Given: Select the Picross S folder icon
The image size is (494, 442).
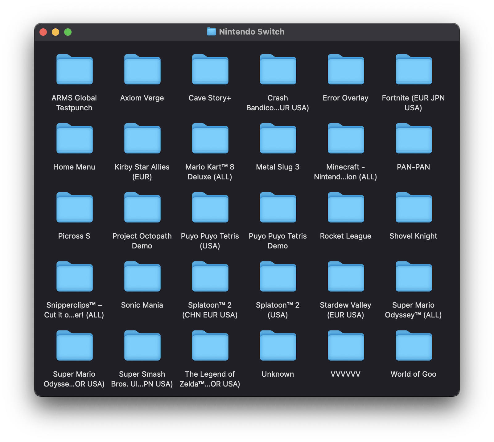Looking at the screenshot, I should pyautogui.click(x=74, y=207).
